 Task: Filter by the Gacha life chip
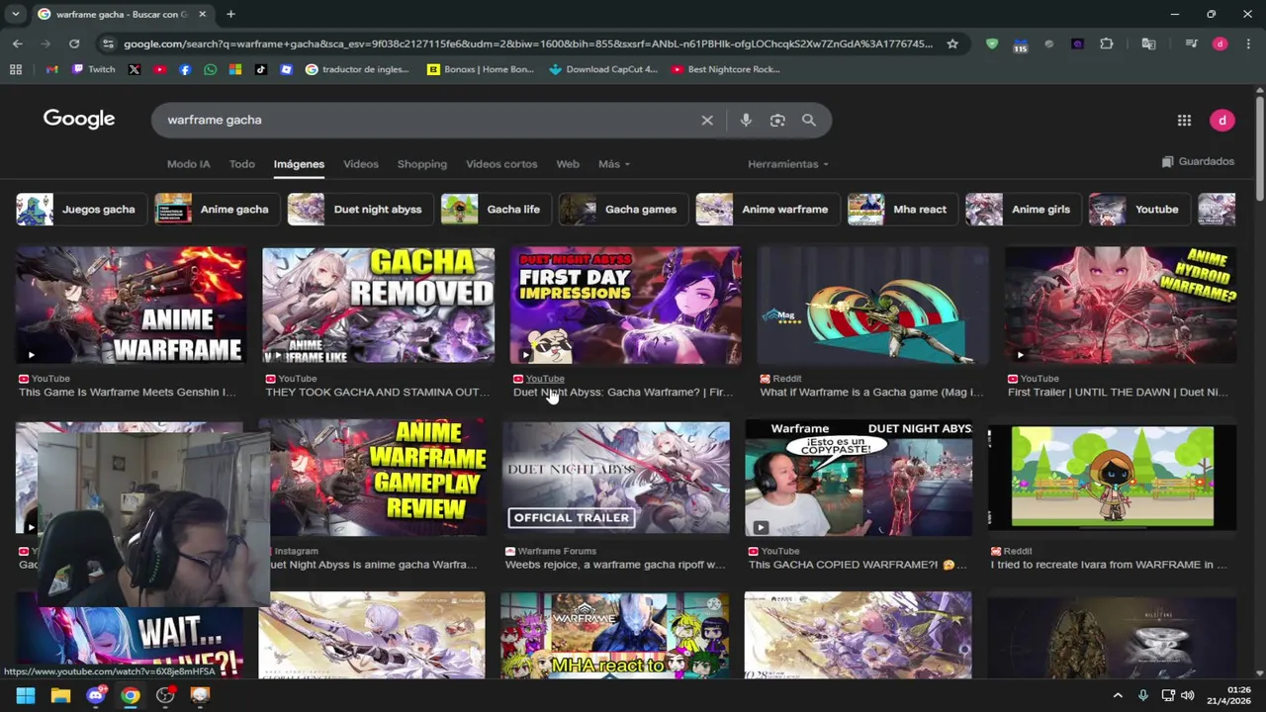[497, 210]
